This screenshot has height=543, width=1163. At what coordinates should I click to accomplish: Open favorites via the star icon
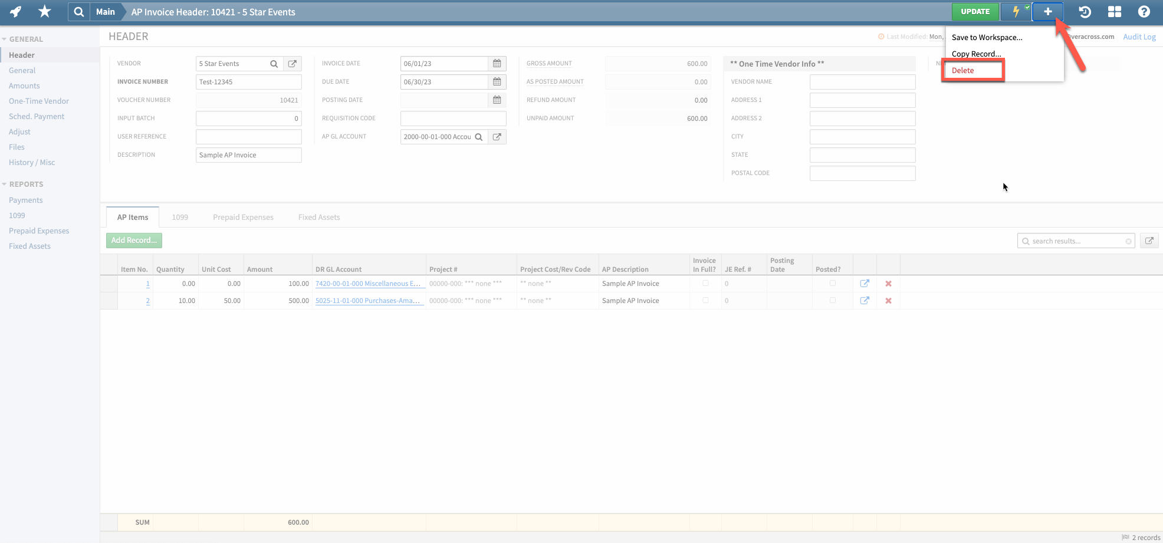point(45,12)
